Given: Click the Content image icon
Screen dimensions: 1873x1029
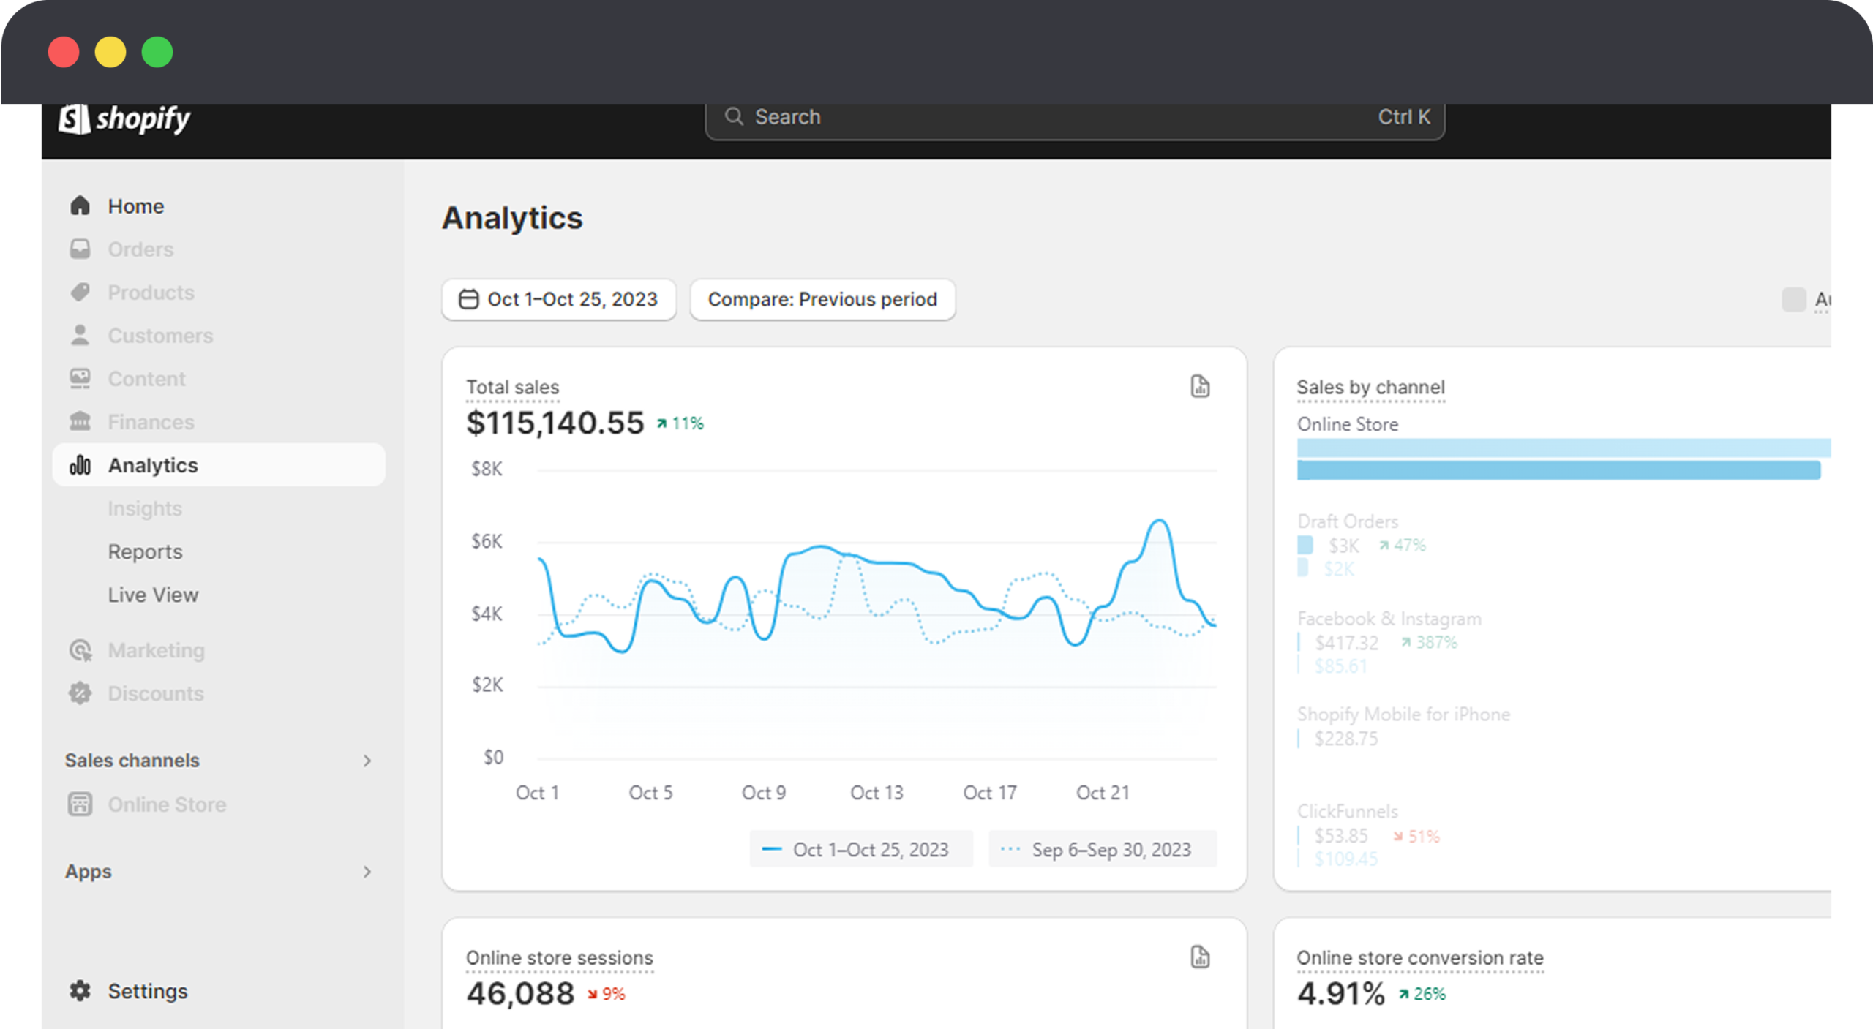Looking at the screenshot, I should [x=80, y=378].
